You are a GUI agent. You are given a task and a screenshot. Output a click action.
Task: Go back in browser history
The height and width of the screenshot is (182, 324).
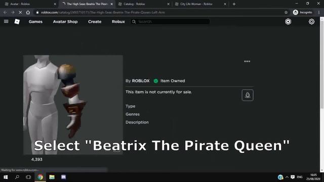pos(5,12)
